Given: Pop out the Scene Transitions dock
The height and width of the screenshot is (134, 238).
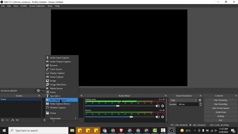Looking at the screenshot, I should click(200, 96).
